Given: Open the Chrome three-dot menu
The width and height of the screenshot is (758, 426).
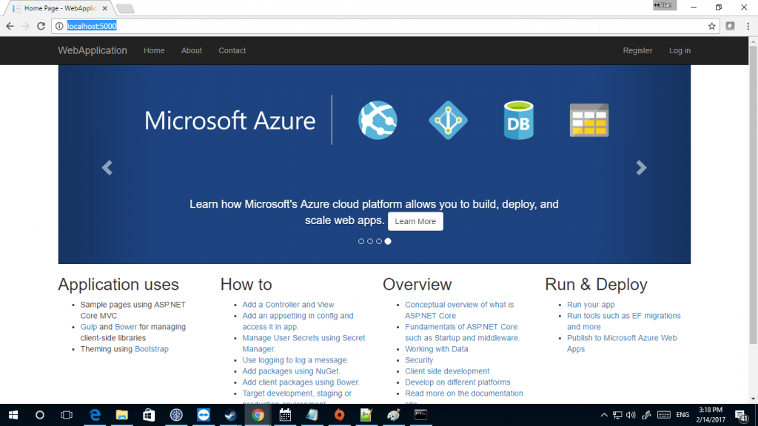Looking at the screenshot, I should 747,26.
